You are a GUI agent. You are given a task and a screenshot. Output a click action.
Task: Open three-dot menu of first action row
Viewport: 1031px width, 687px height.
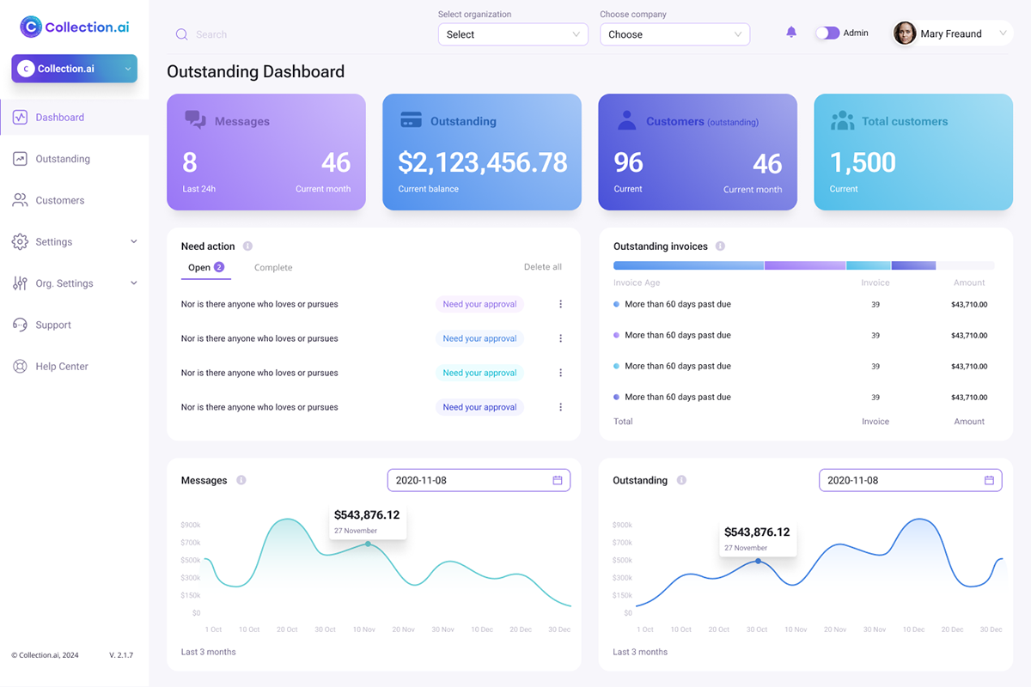click(561, 304)
